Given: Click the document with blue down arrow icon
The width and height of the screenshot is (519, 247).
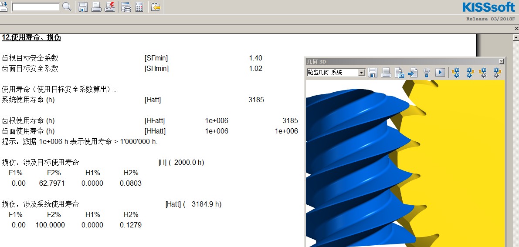Looking at the screenshot, I should pyautogui.click(x=3, y=7).
